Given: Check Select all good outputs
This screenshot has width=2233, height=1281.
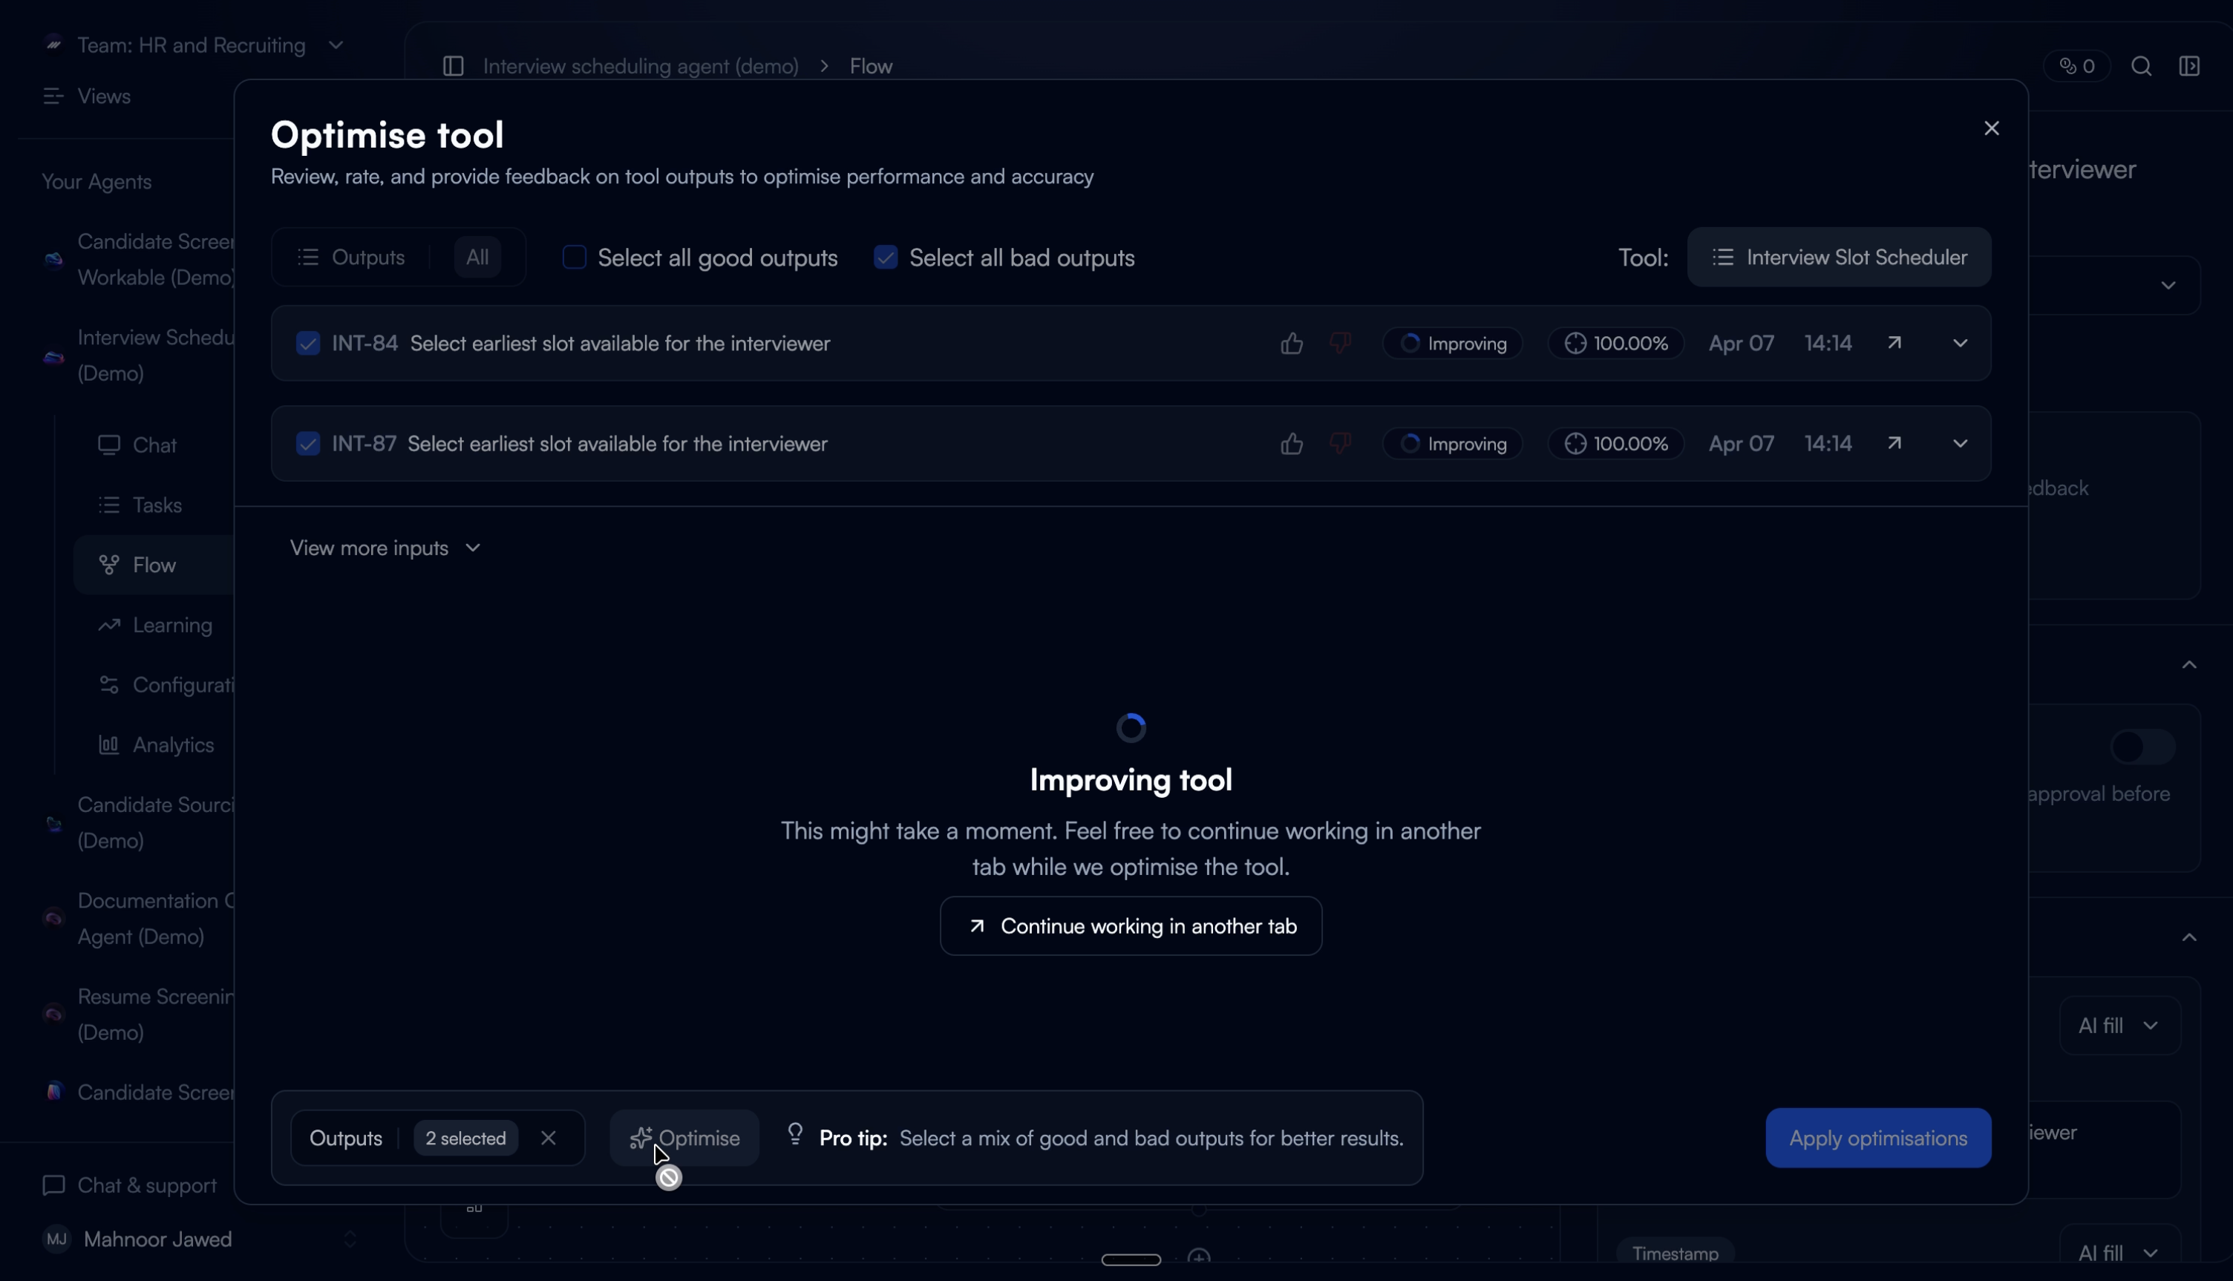Looking at the screenshot, I should [575, 257].
